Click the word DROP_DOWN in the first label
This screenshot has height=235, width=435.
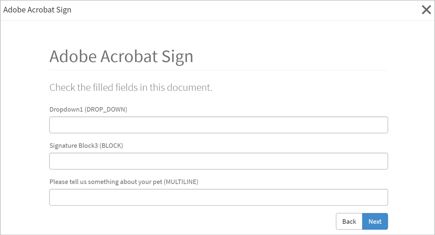click(x=106, y=110)
